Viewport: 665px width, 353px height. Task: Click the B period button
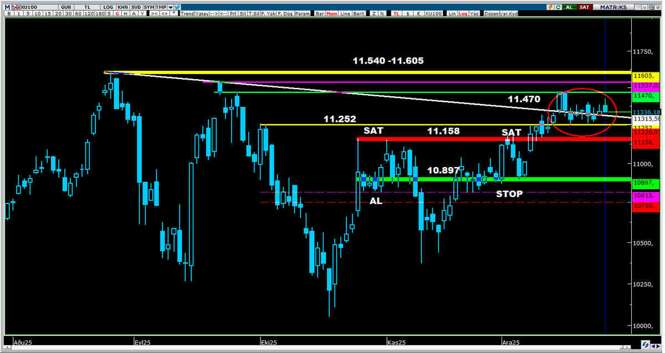9,13
